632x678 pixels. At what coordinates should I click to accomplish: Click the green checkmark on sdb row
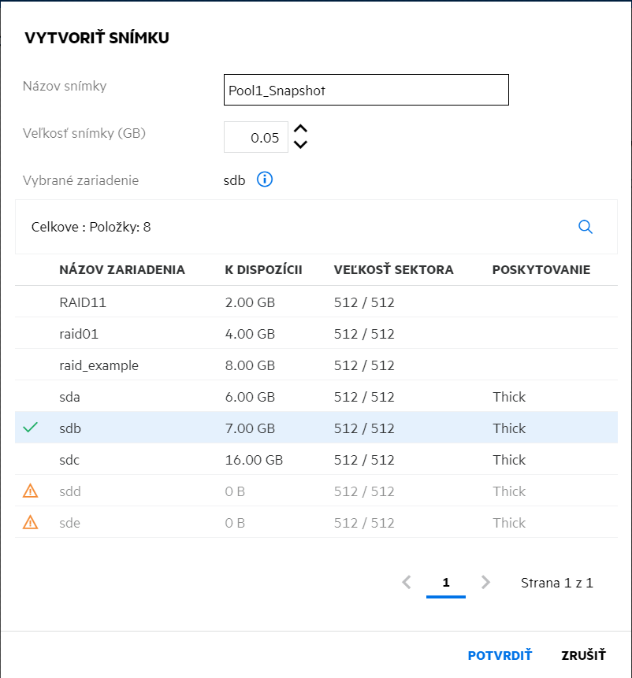[30, 428]
